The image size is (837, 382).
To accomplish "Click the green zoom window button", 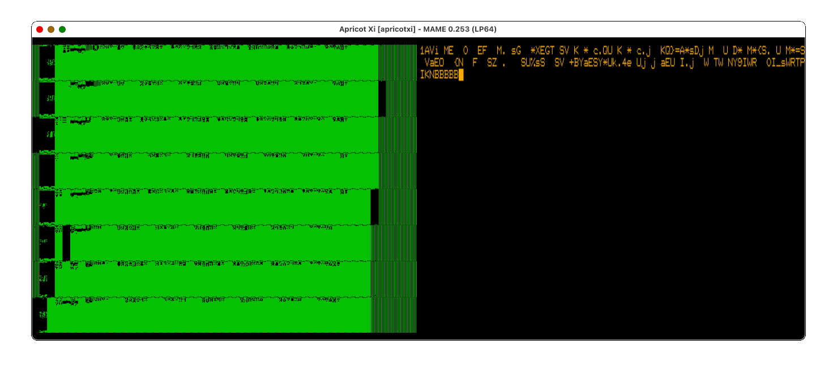I will pos(62,29).
